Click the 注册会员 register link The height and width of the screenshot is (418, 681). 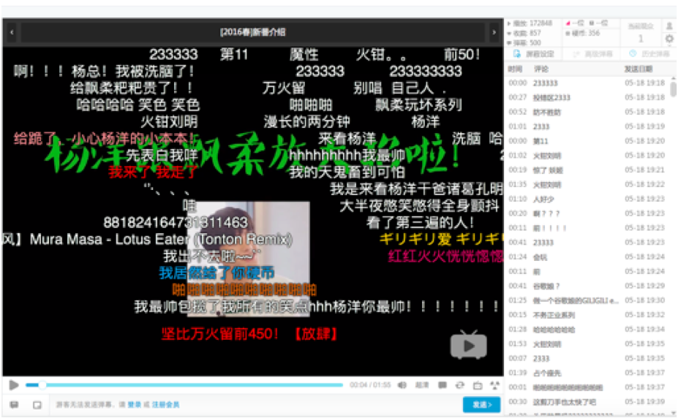pyautogui.click(x=165, y=405)
